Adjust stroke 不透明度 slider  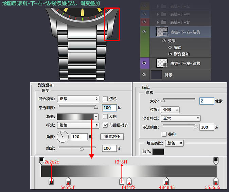[196, 126]
